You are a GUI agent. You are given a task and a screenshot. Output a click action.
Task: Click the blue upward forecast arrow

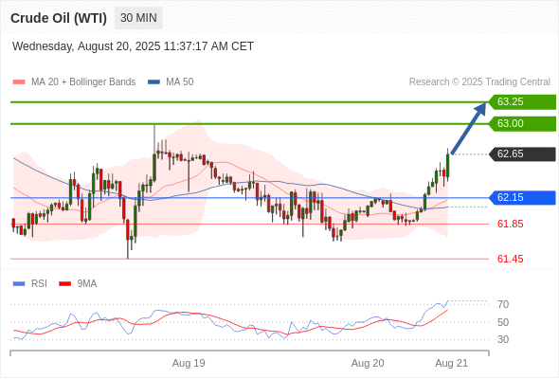click(x=468, y=128)
